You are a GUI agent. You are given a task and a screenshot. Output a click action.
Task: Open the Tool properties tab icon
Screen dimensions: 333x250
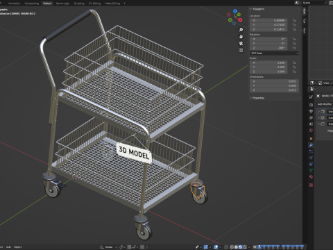(x=311, y=97)
